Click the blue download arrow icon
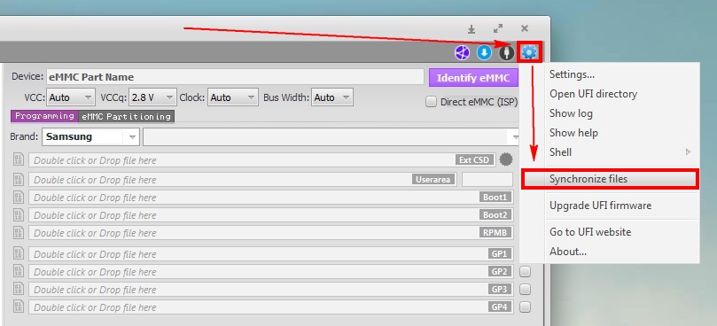Image resolution: width=717 pixels, height=326 pixels. coord(484,53)
